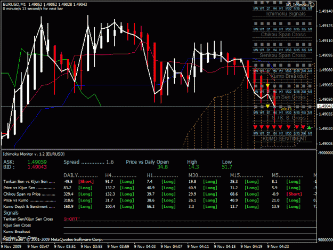Click the High value 14.3
This screenshot has height=250, width=333.
coord(194,167)
